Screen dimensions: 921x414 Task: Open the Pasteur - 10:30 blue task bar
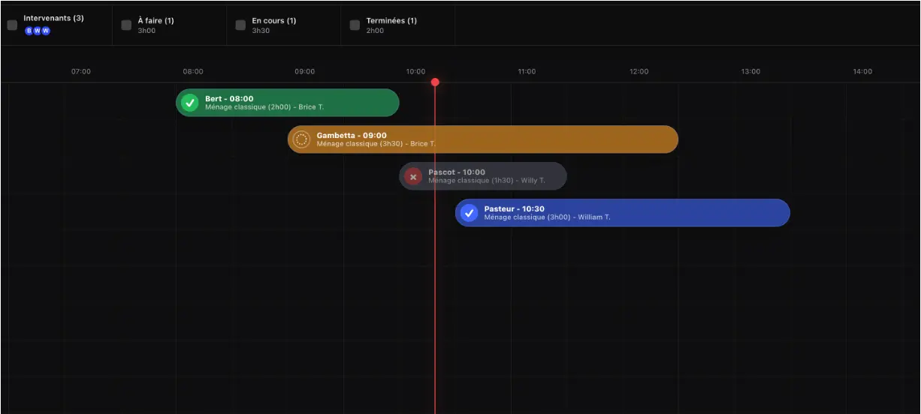pyautogui.click(x=623, y=213)
